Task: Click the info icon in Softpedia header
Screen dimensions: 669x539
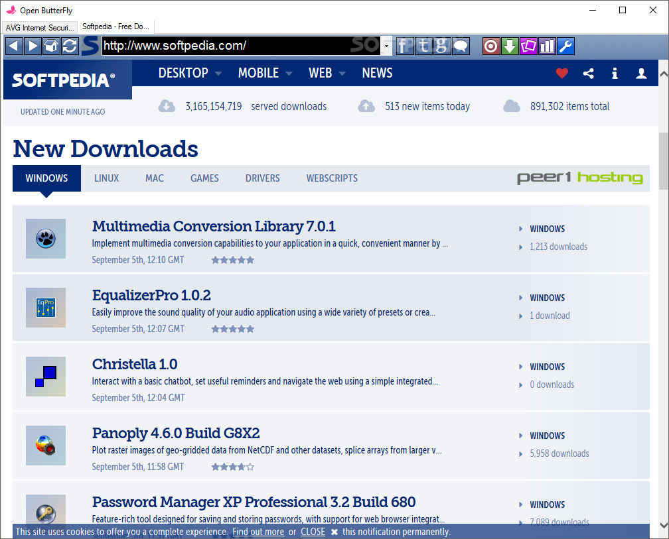Action: [615, 74]
